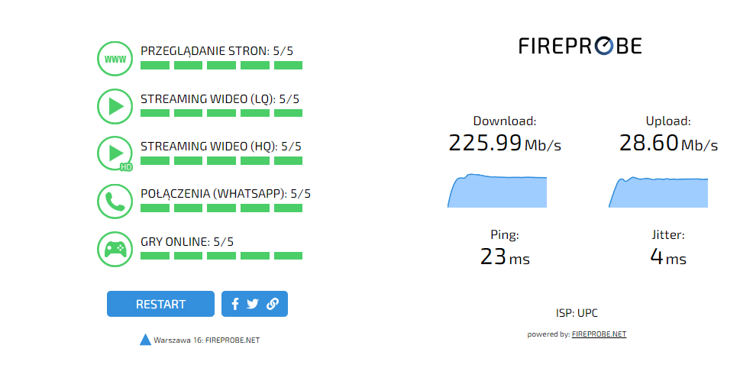Click the low-quality video streaming play icon
The image size is (753, 371).
tap(115, 106)
